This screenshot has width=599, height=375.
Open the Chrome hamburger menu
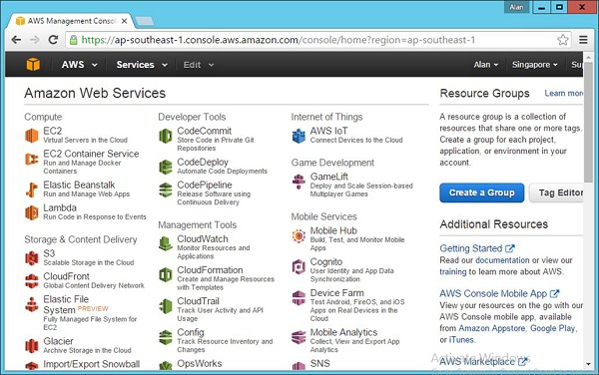pos(583,40)
